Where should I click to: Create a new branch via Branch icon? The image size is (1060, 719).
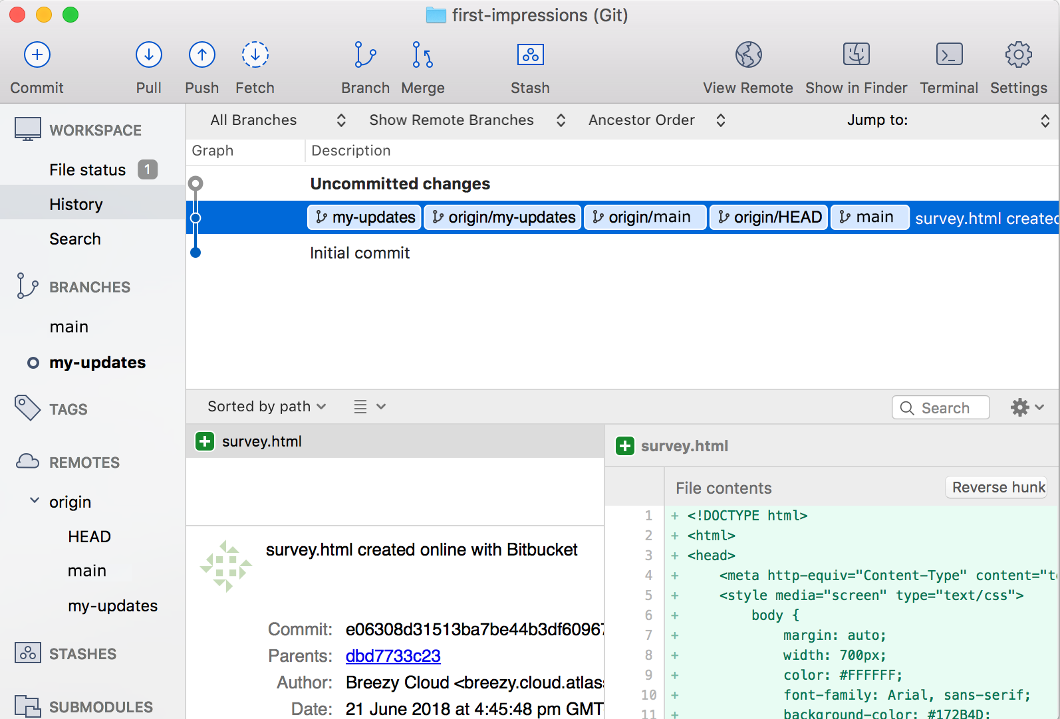click(365, 55)
